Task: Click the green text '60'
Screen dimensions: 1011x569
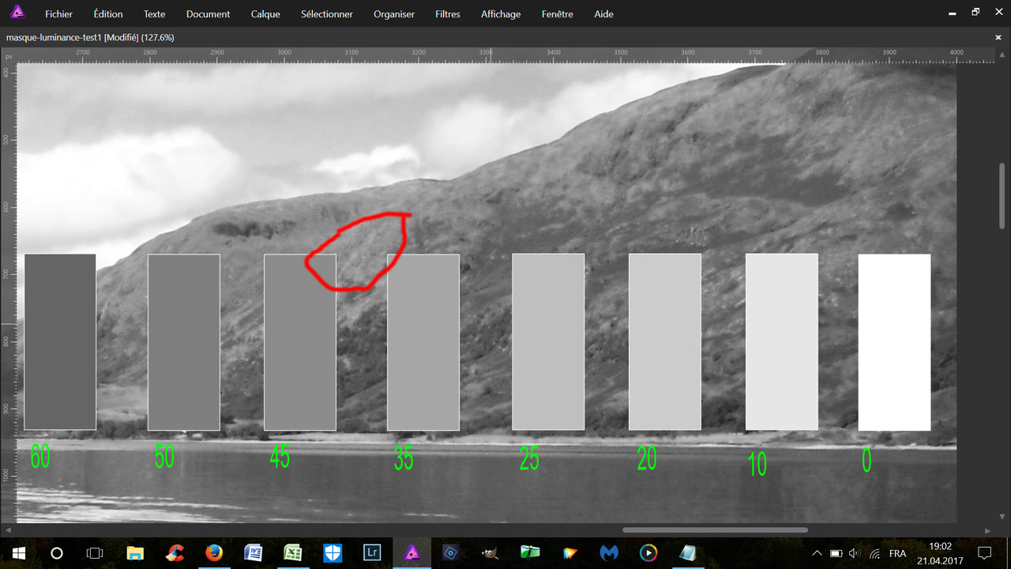Action: coord(39,457)
